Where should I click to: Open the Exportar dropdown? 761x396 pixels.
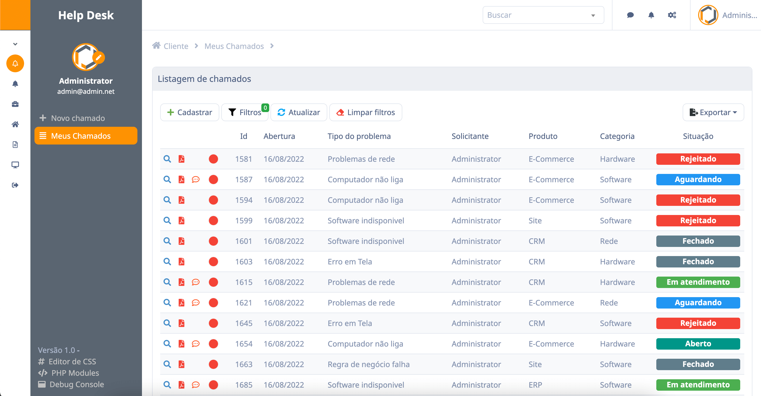(713, 112)
